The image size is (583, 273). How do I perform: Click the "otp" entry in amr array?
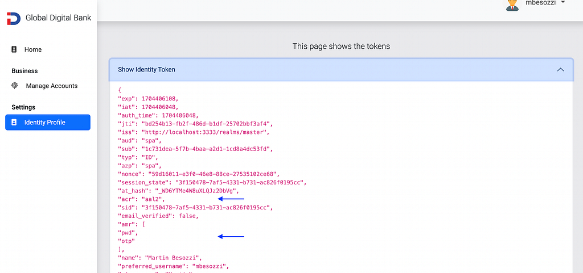coord(126,241)
